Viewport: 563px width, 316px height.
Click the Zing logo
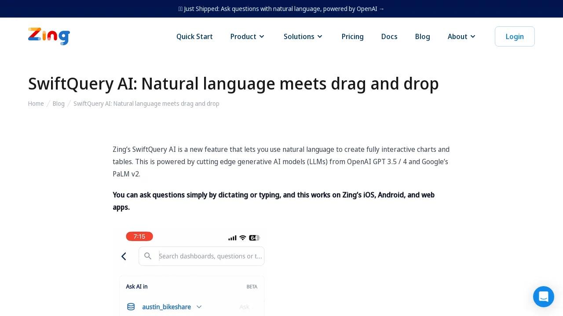[49, 36]
